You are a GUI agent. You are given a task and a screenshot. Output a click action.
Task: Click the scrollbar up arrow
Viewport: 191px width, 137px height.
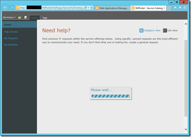[186, 24]
